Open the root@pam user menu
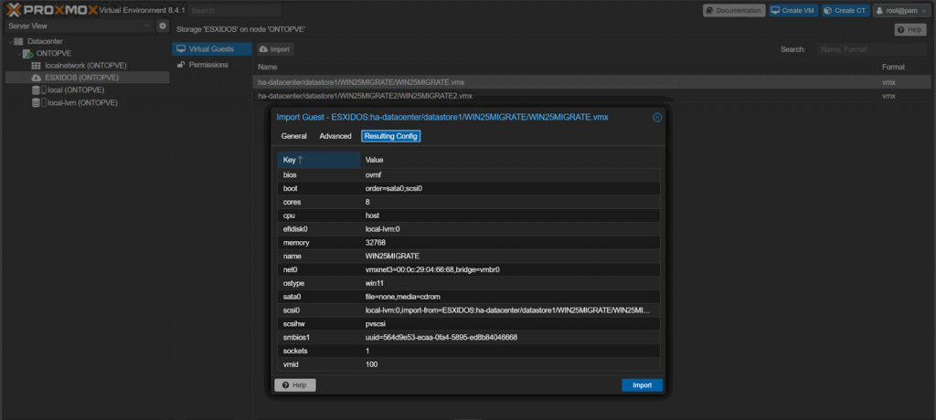The width and height of the screenshot is (936, 420). [902, 11]
